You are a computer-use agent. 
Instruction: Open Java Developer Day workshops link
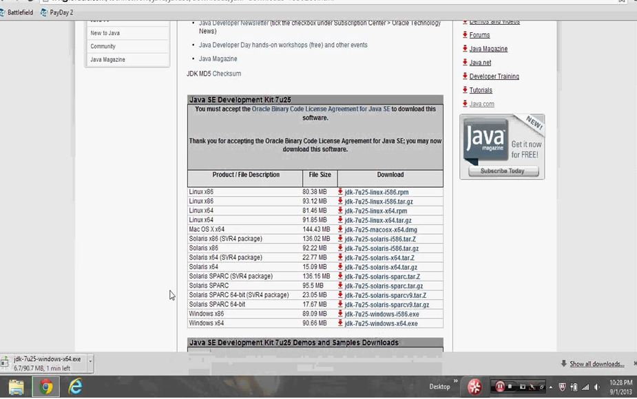click(x=283, y=45)
